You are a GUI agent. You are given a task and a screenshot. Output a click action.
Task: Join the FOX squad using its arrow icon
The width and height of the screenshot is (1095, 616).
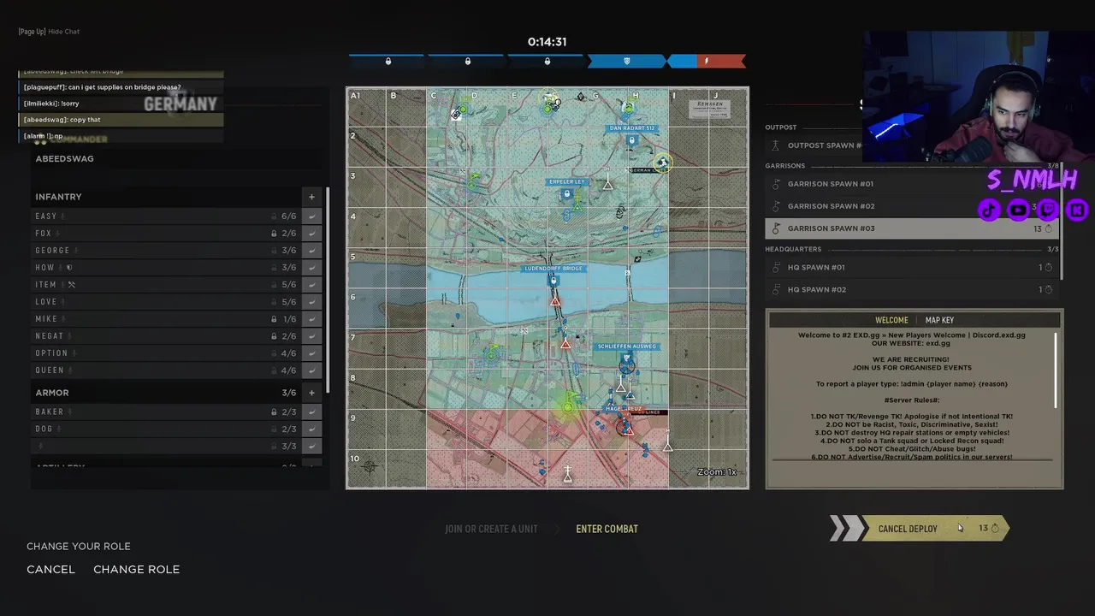click(311, 234)
